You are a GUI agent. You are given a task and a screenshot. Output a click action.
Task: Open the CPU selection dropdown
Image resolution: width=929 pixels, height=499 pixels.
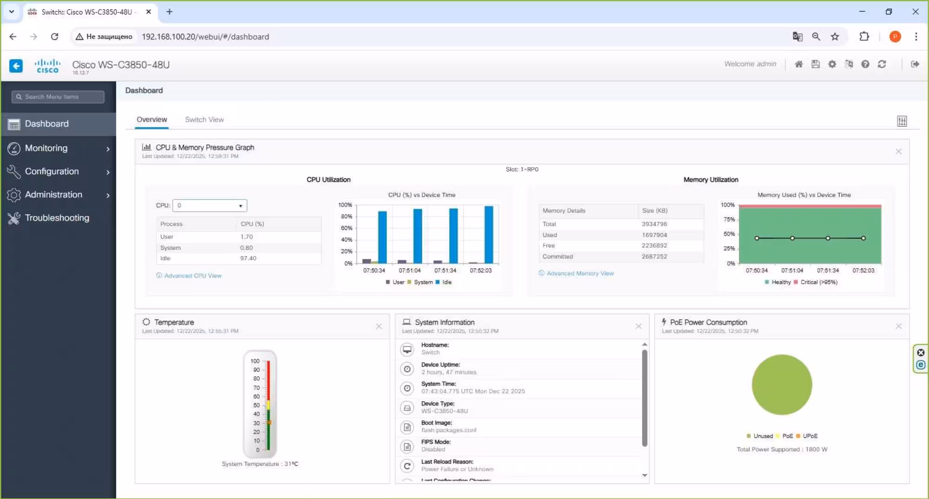pos(209,205)
